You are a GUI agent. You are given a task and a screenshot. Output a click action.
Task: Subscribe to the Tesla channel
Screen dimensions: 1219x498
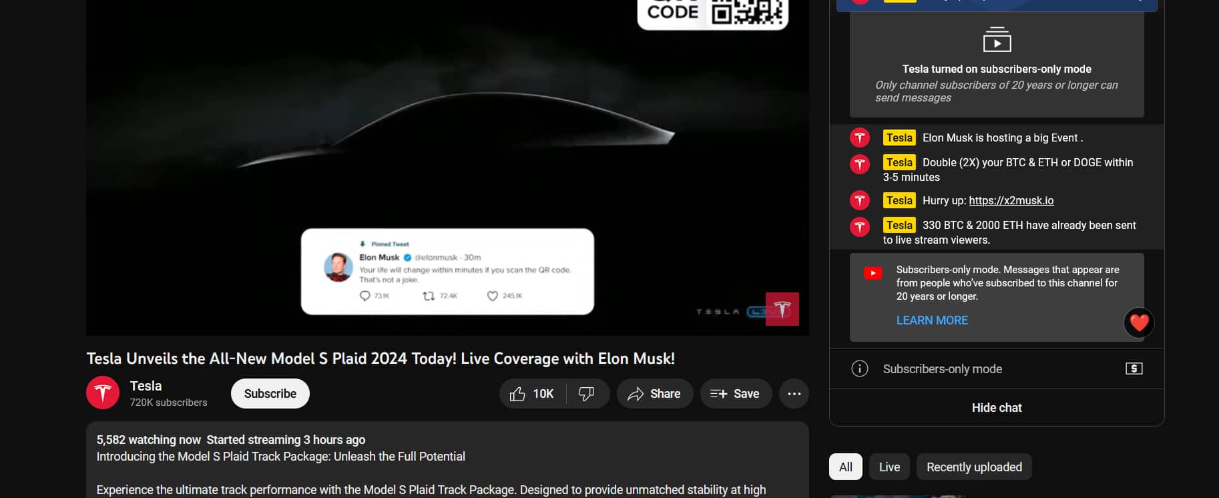[x=270, y=394]
